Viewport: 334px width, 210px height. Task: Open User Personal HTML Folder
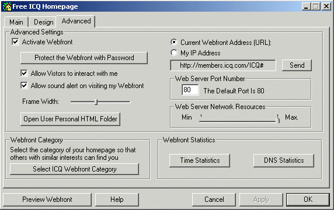70,119
